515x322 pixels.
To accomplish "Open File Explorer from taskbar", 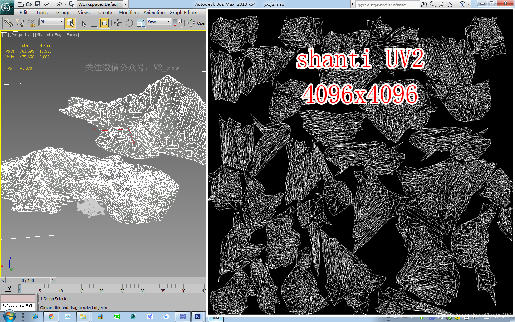I will point(83,317).
